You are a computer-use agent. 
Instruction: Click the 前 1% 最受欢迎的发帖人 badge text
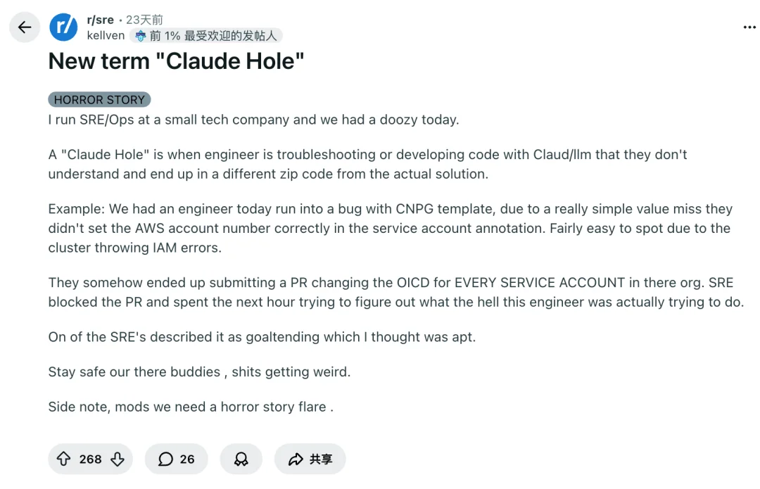click(x=213, y=35)
